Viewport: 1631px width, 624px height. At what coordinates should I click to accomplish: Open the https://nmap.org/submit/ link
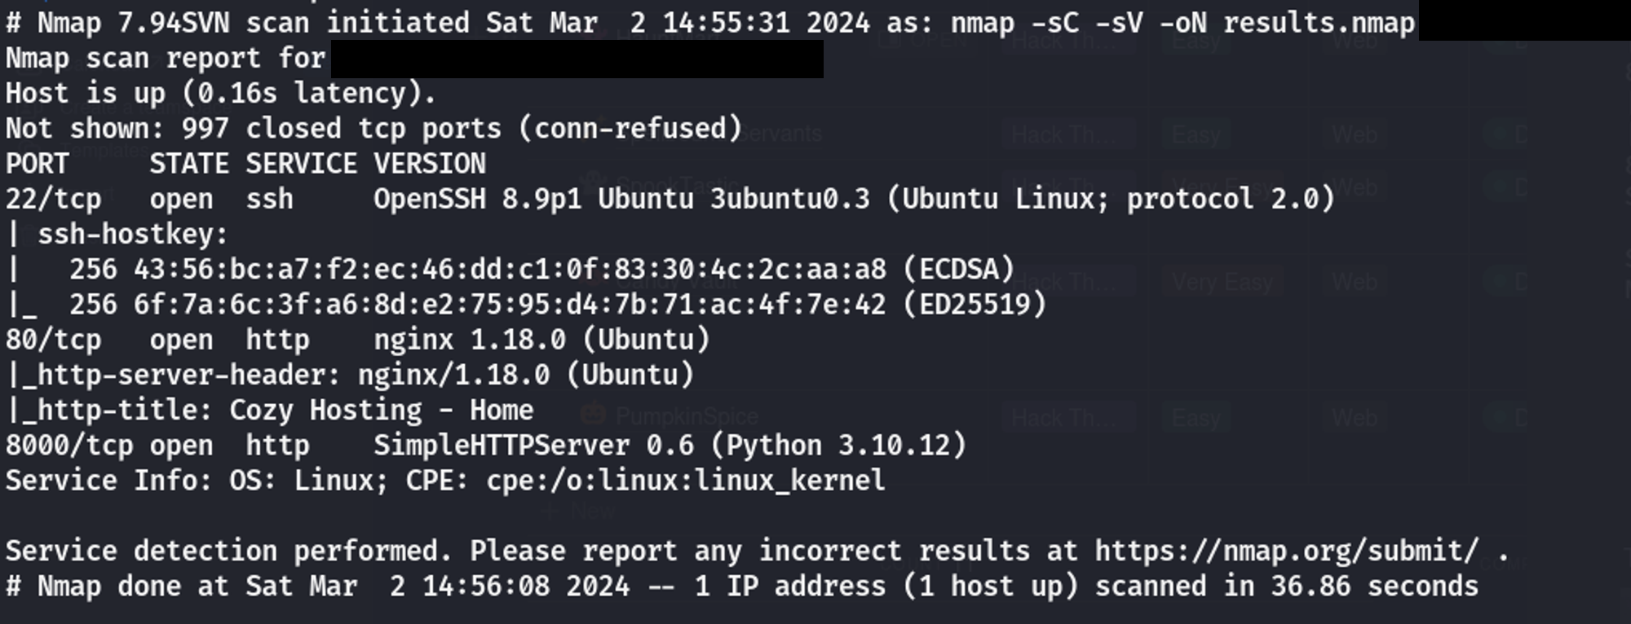[1286, 551]
